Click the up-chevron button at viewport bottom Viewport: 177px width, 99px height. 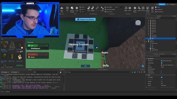pyautogui.click(x=85, y=66)
